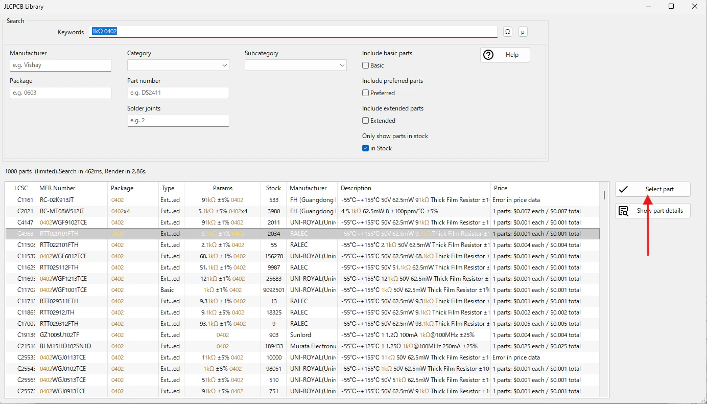Viewport: 707px width, 404px height.
Task: Sort by Manufacturer column header
Action: click(312, 188)
